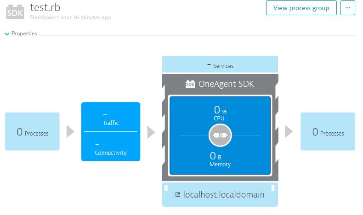Screen dimensions: 363x215
Task: Select the Connectivity section
Action: tap(111, 148)
